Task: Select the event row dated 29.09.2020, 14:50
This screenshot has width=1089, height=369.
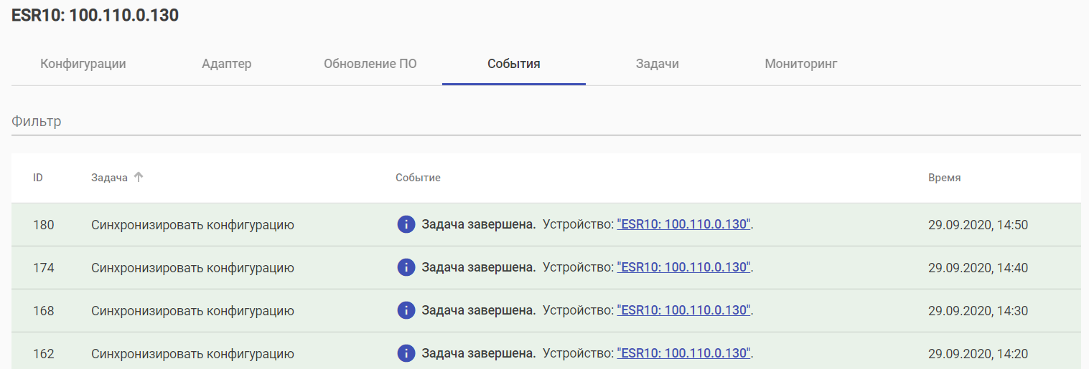Action: click(978, 225)
